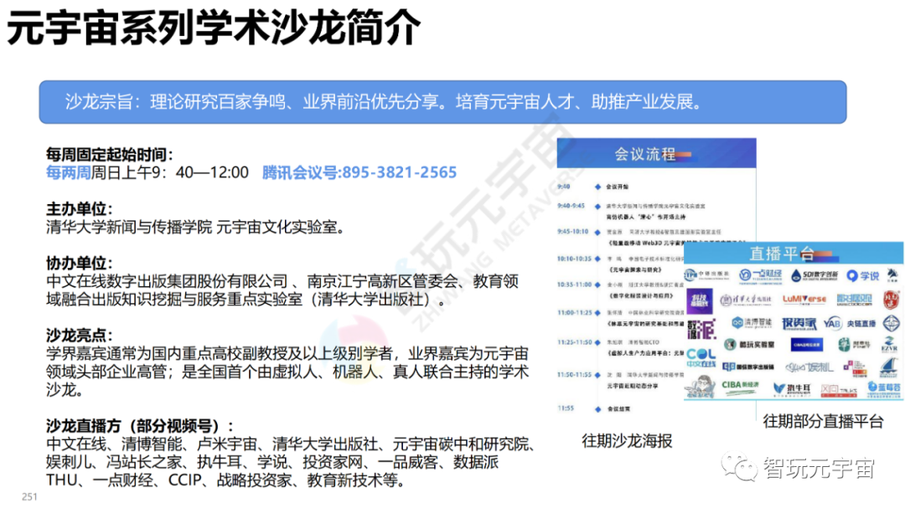Image resolution: width=905 pixels, height=508 pixels.
Task: Click the CIBA新经济 logo
Action: (x=741, y=388)
